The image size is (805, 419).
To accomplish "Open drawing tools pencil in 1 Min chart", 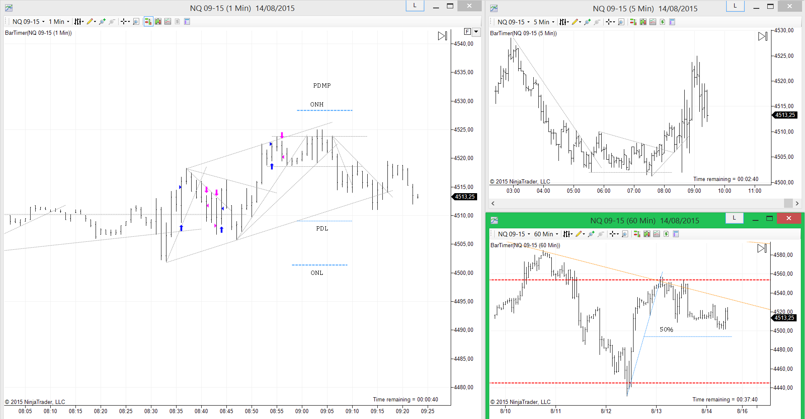I will coord(91,22).
